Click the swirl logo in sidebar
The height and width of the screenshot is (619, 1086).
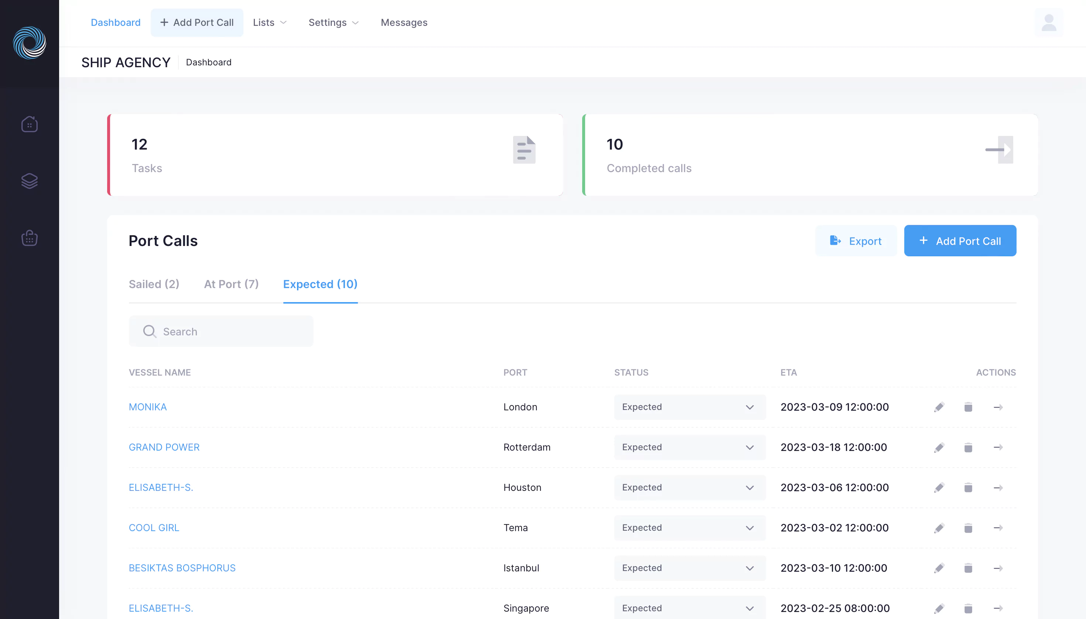pos(29,42)
